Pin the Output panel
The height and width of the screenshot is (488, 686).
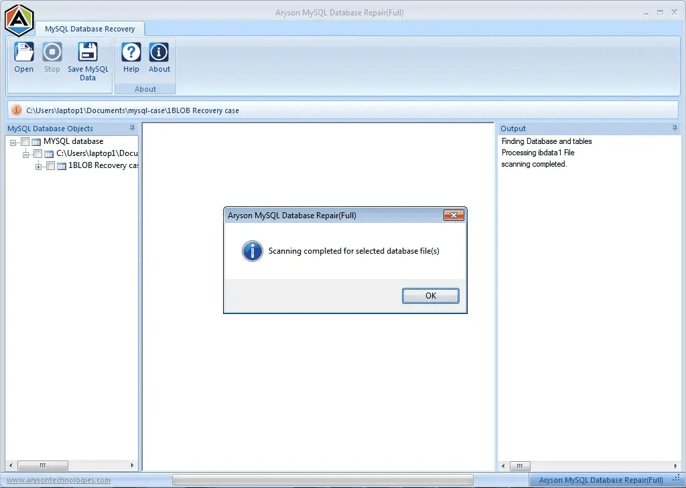(675, 128)
